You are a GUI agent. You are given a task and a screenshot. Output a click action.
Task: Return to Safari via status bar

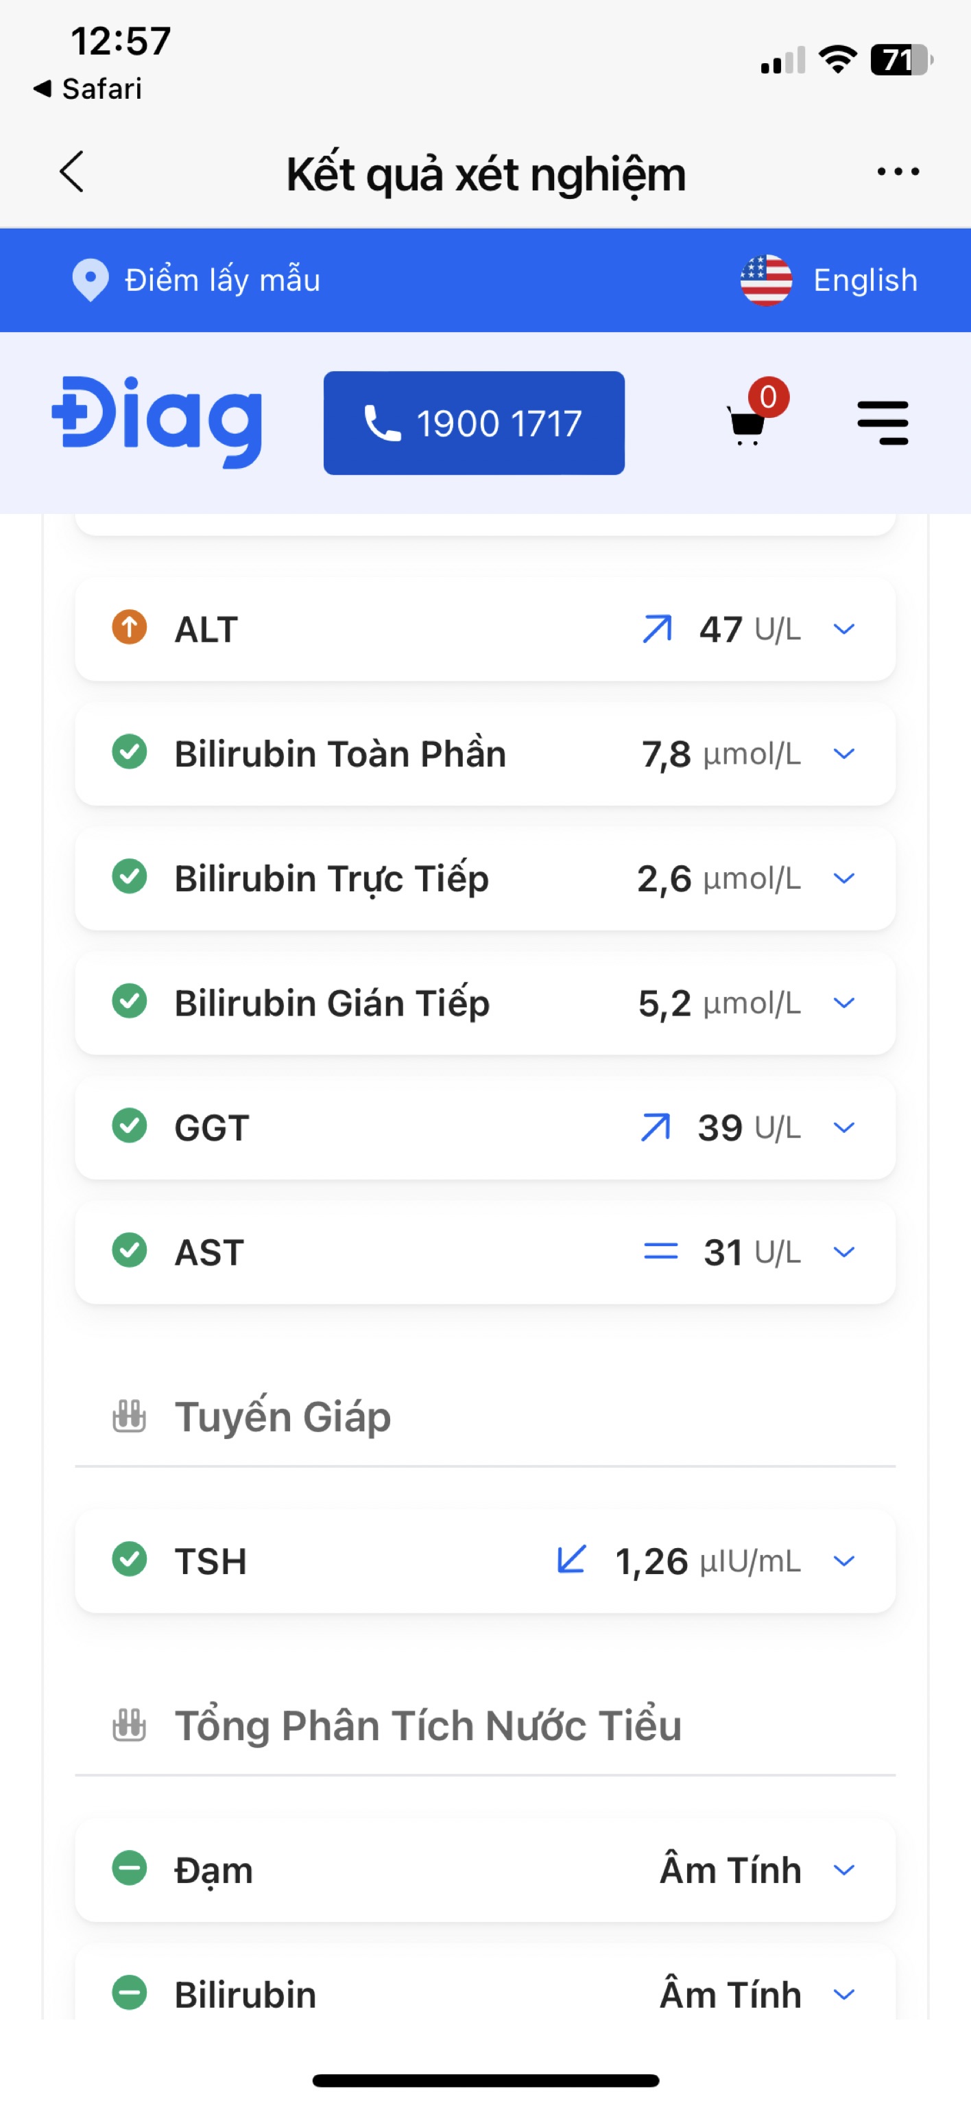click(x=88, y=89)
